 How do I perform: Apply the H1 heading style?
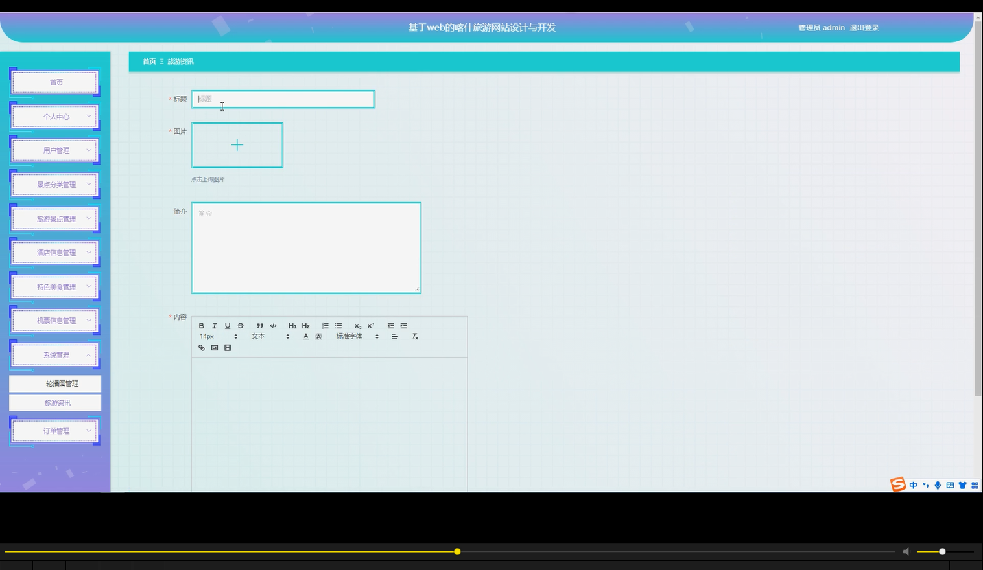pos(292,326)
